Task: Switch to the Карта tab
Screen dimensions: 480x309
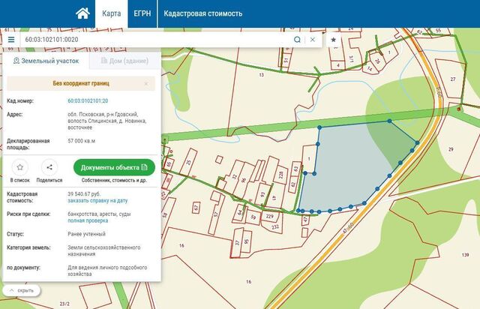Action: coord(111,13)
